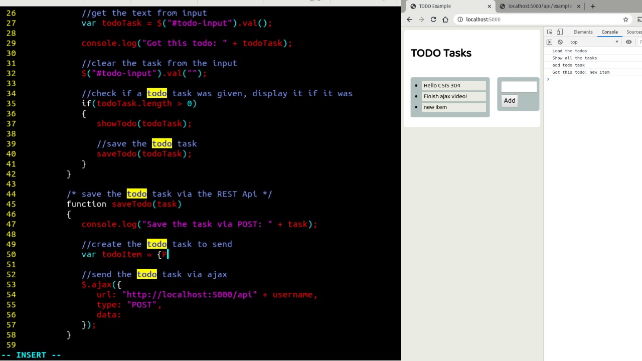
Task: Click line 32 clearing '#todo-input' value
Action: [144, 74]
